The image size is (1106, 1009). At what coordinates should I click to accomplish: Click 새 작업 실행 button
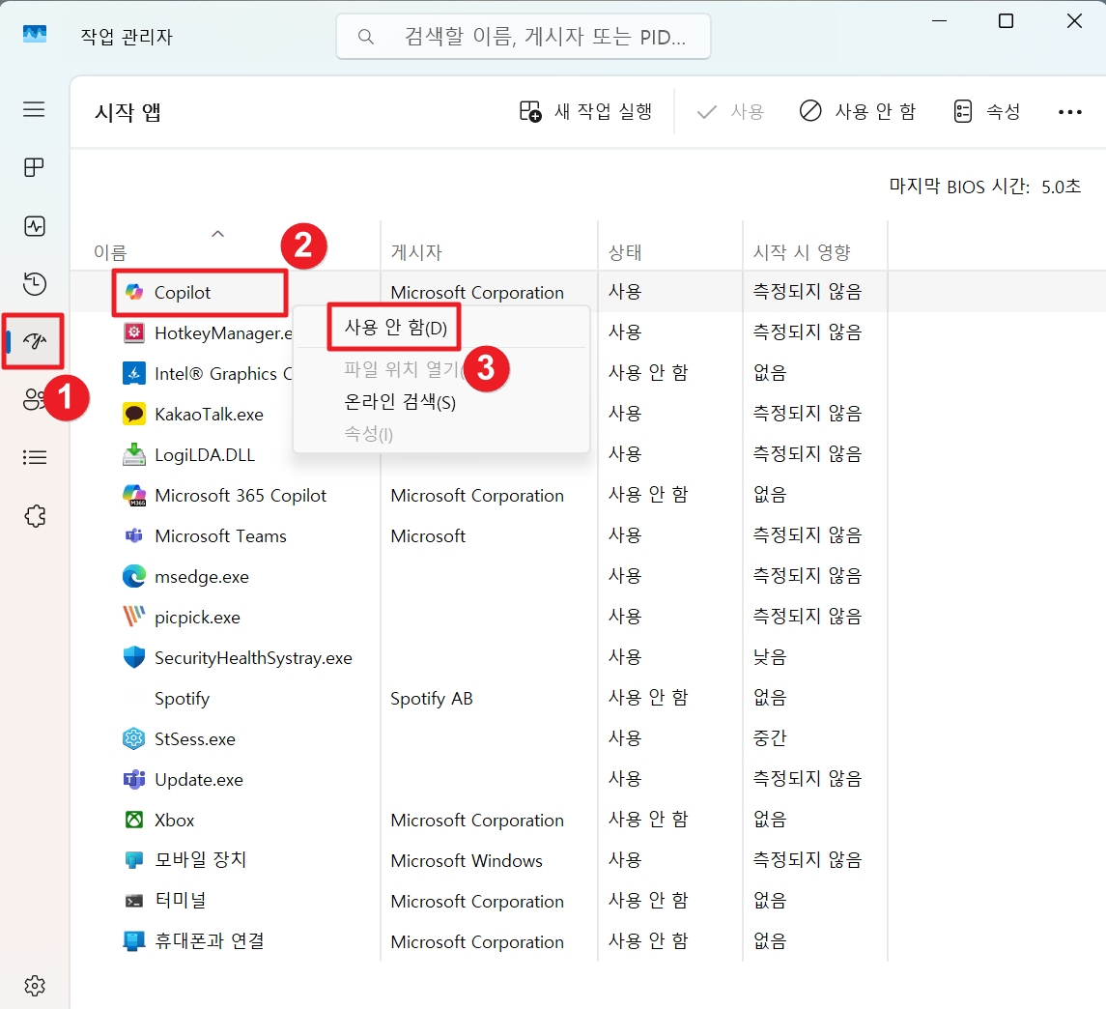point(585,111)
